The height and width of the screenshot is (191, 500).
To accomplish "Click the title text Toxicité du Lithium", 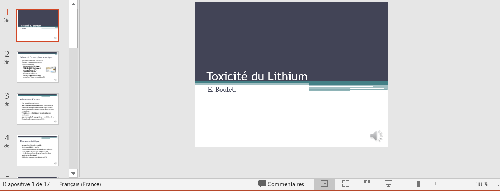I will (x=257, y=76).
